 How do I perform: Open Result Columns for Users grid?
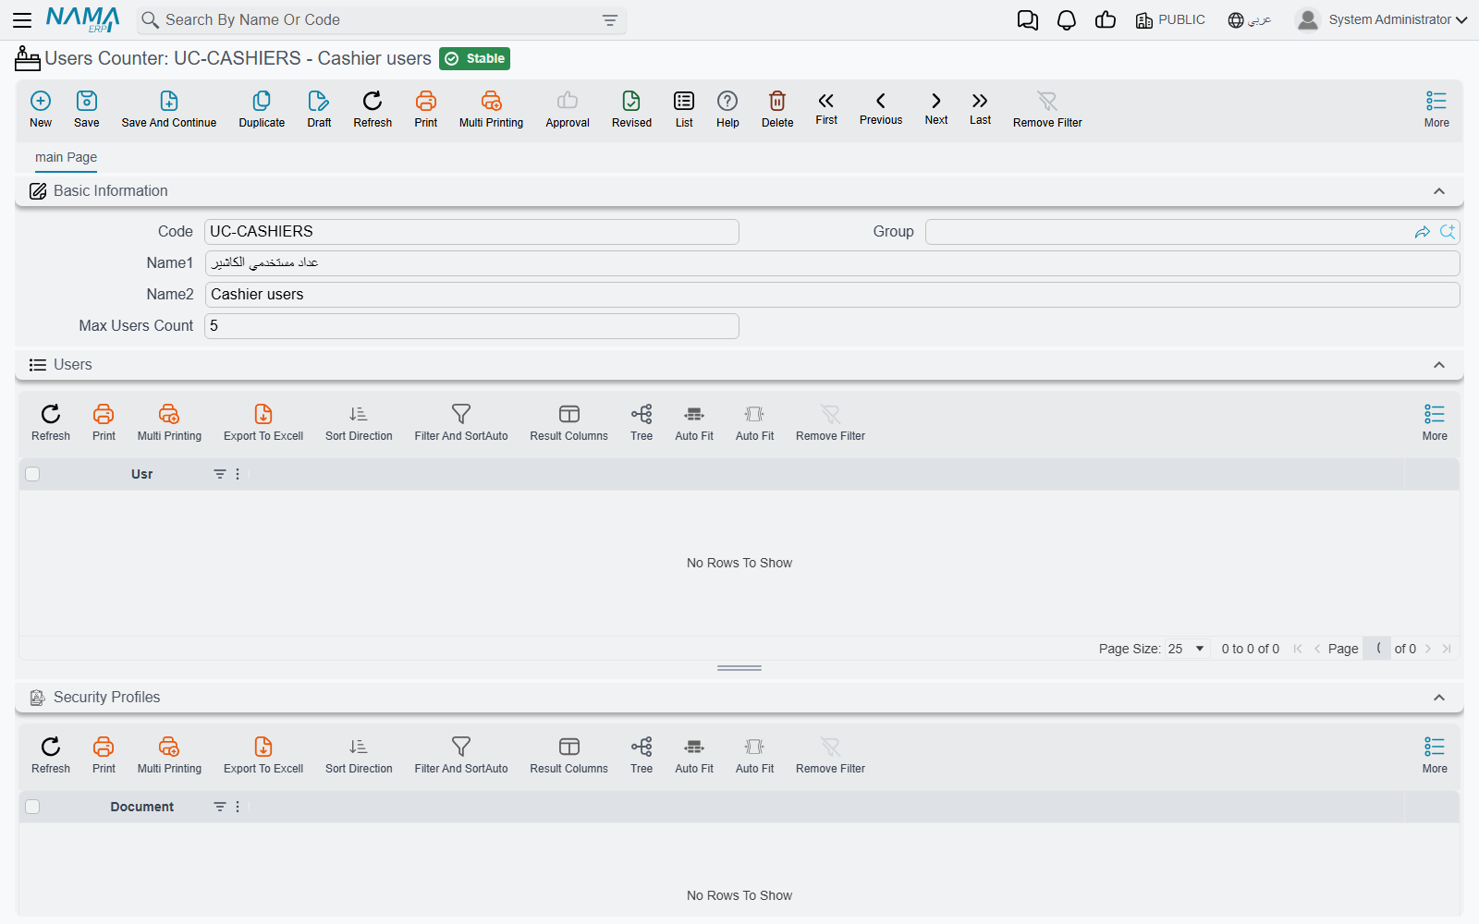(568, 423)
